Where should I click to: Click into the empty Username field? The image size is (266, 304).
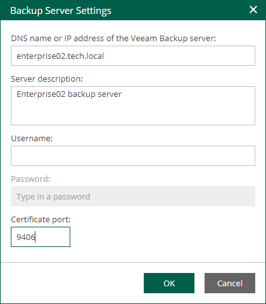133,156
